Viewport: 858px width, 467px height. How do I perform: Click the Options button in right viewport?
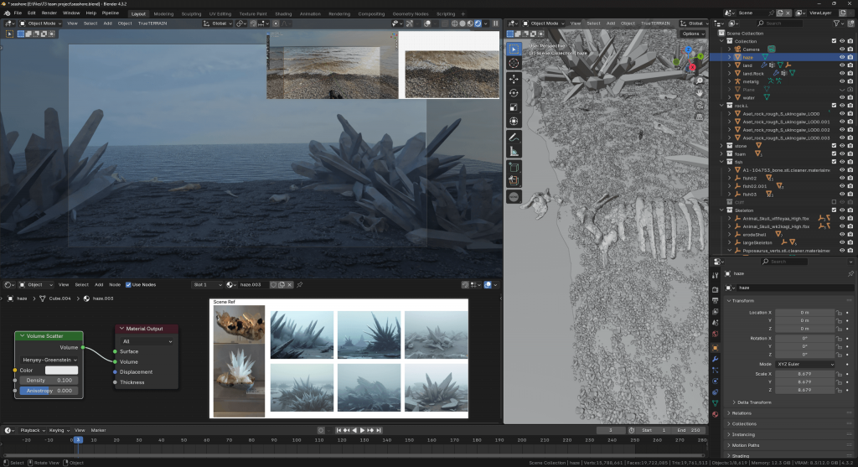click(692, 34)
